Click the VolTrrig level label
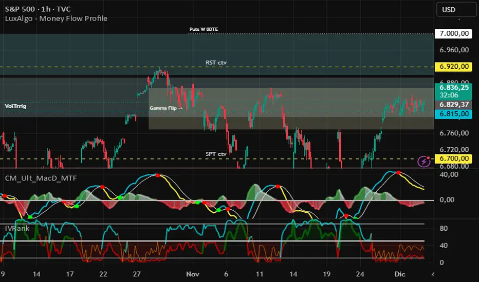Viewport: 479px width, 282px height. click(x=15, y=106)
